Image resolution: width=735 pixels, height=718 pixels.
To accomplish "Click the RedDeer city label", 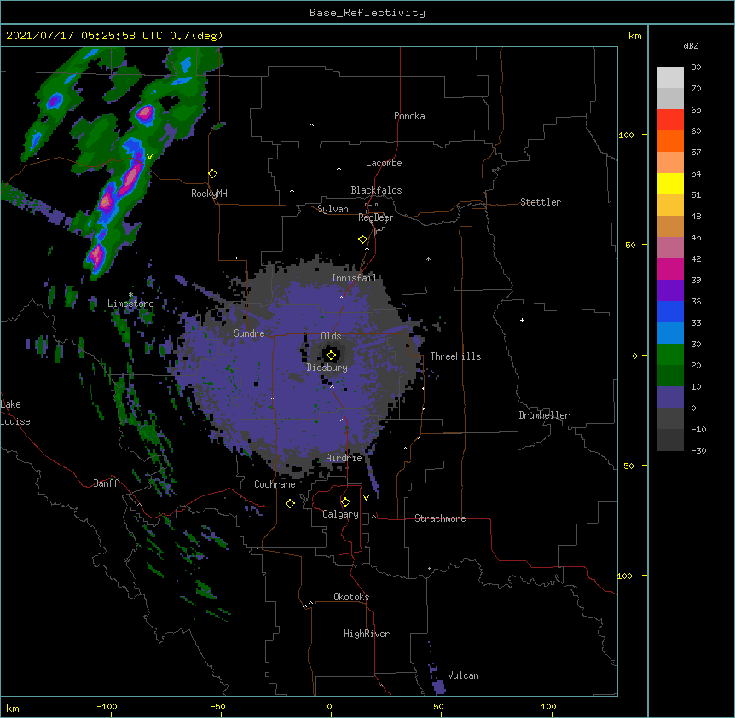I will [375, 217].
